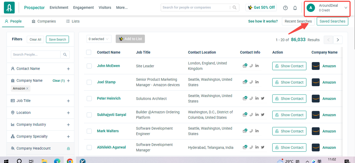The image size is (355, 163).
Task: Click the help question mark icon
Action: (x=285, y=8)
